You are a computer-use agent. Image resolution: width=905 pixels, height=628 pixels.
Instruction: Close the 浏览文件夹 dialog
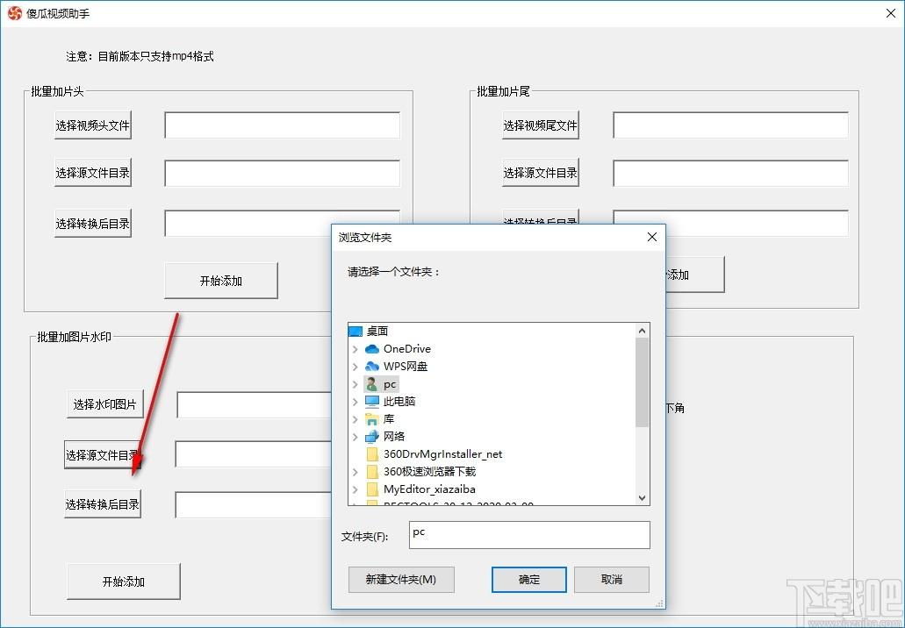(652, 237)
